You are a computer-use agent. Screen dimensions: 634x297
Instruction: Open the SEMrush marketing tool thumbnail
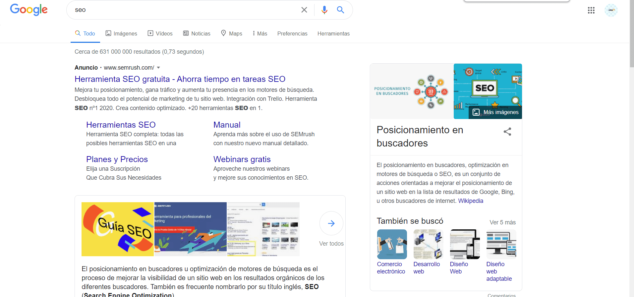pyautogui.click(x=191, y=229)
